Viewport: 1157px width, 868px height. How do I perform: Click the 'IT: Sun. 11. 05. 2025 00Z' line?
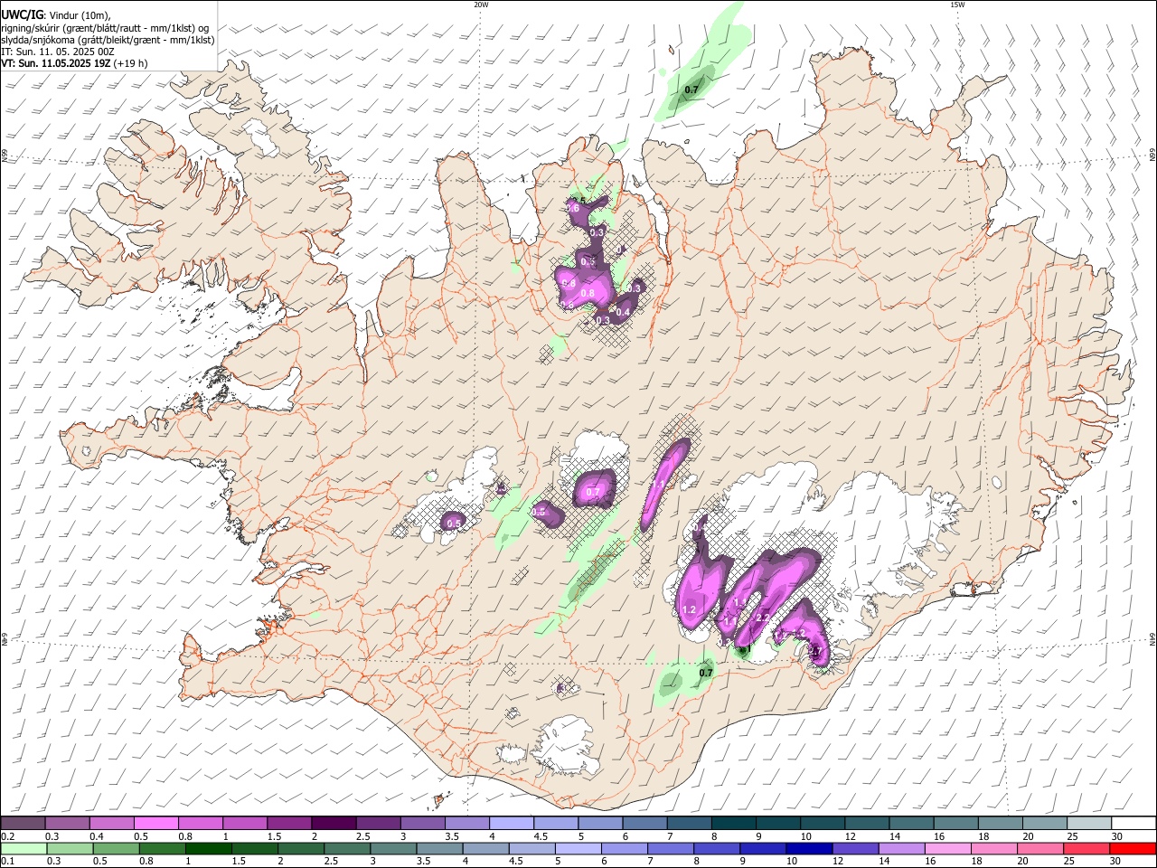point(57,52)
